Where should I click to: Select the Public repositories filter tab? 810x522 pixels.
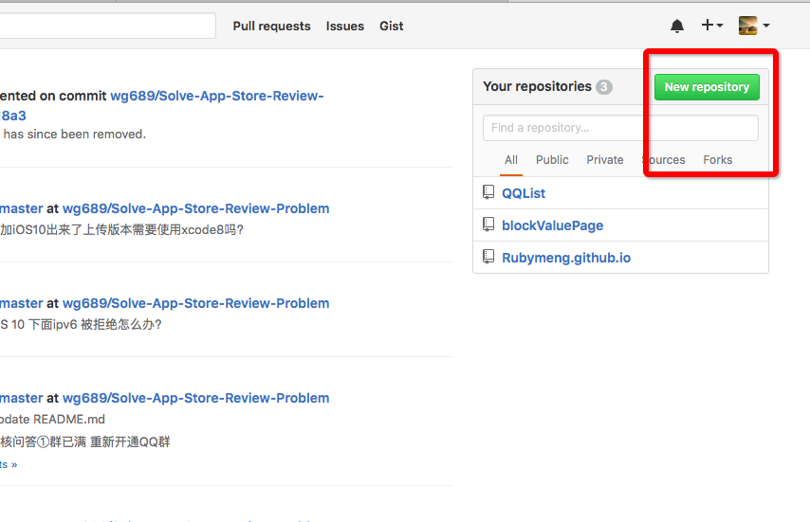552,160
